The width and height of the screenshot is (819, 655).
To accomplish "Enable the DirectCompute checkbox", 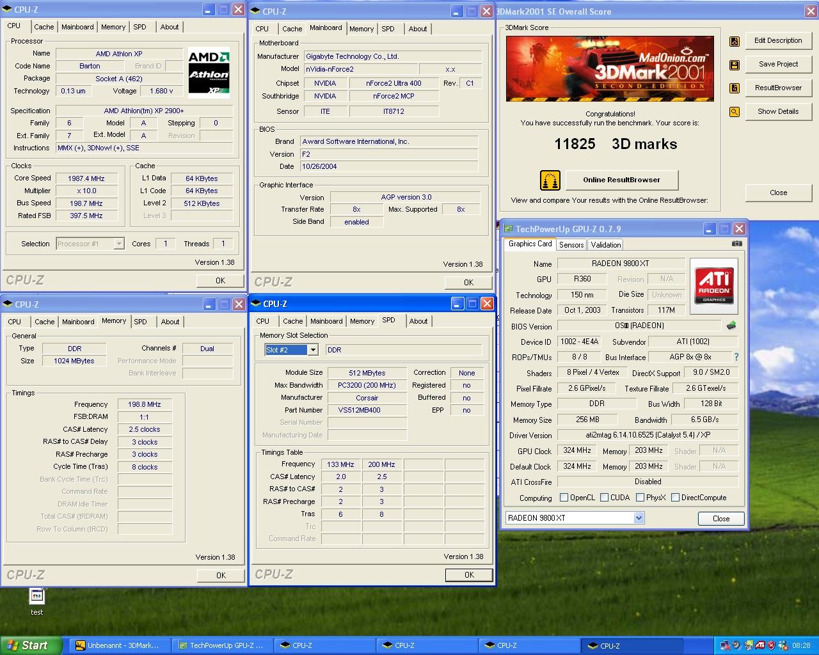I will point(675,498).
